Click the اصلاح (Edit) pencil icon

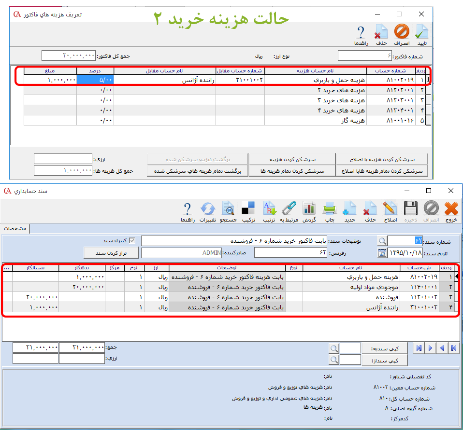point(390,208)
